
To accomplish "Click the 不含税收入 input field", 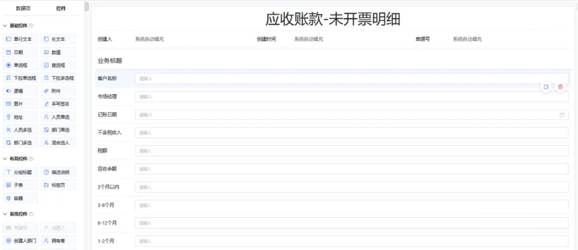I will tap(351, 133).
